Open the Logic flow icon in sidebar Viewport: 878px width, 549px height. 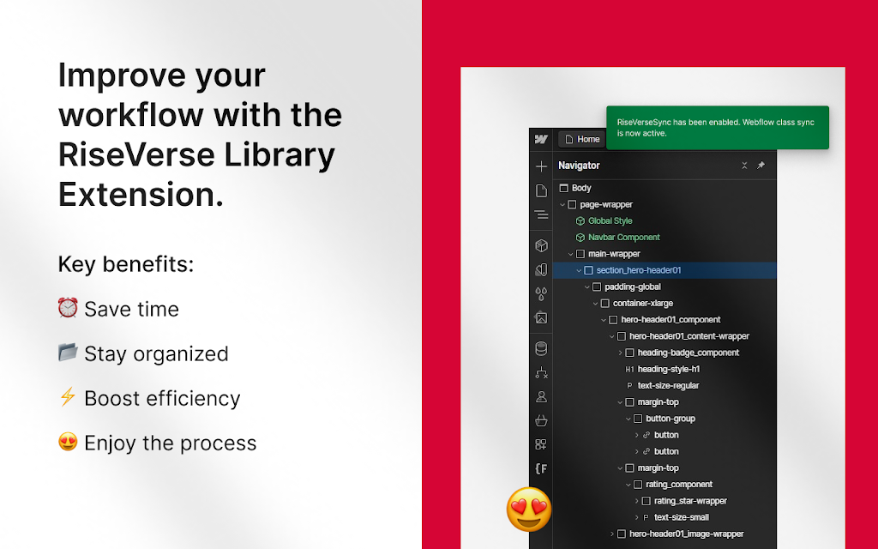541,372
